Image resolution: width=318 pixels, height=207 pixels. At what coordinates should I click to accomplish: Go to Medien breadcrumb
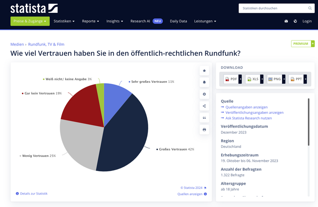[17, 44]
